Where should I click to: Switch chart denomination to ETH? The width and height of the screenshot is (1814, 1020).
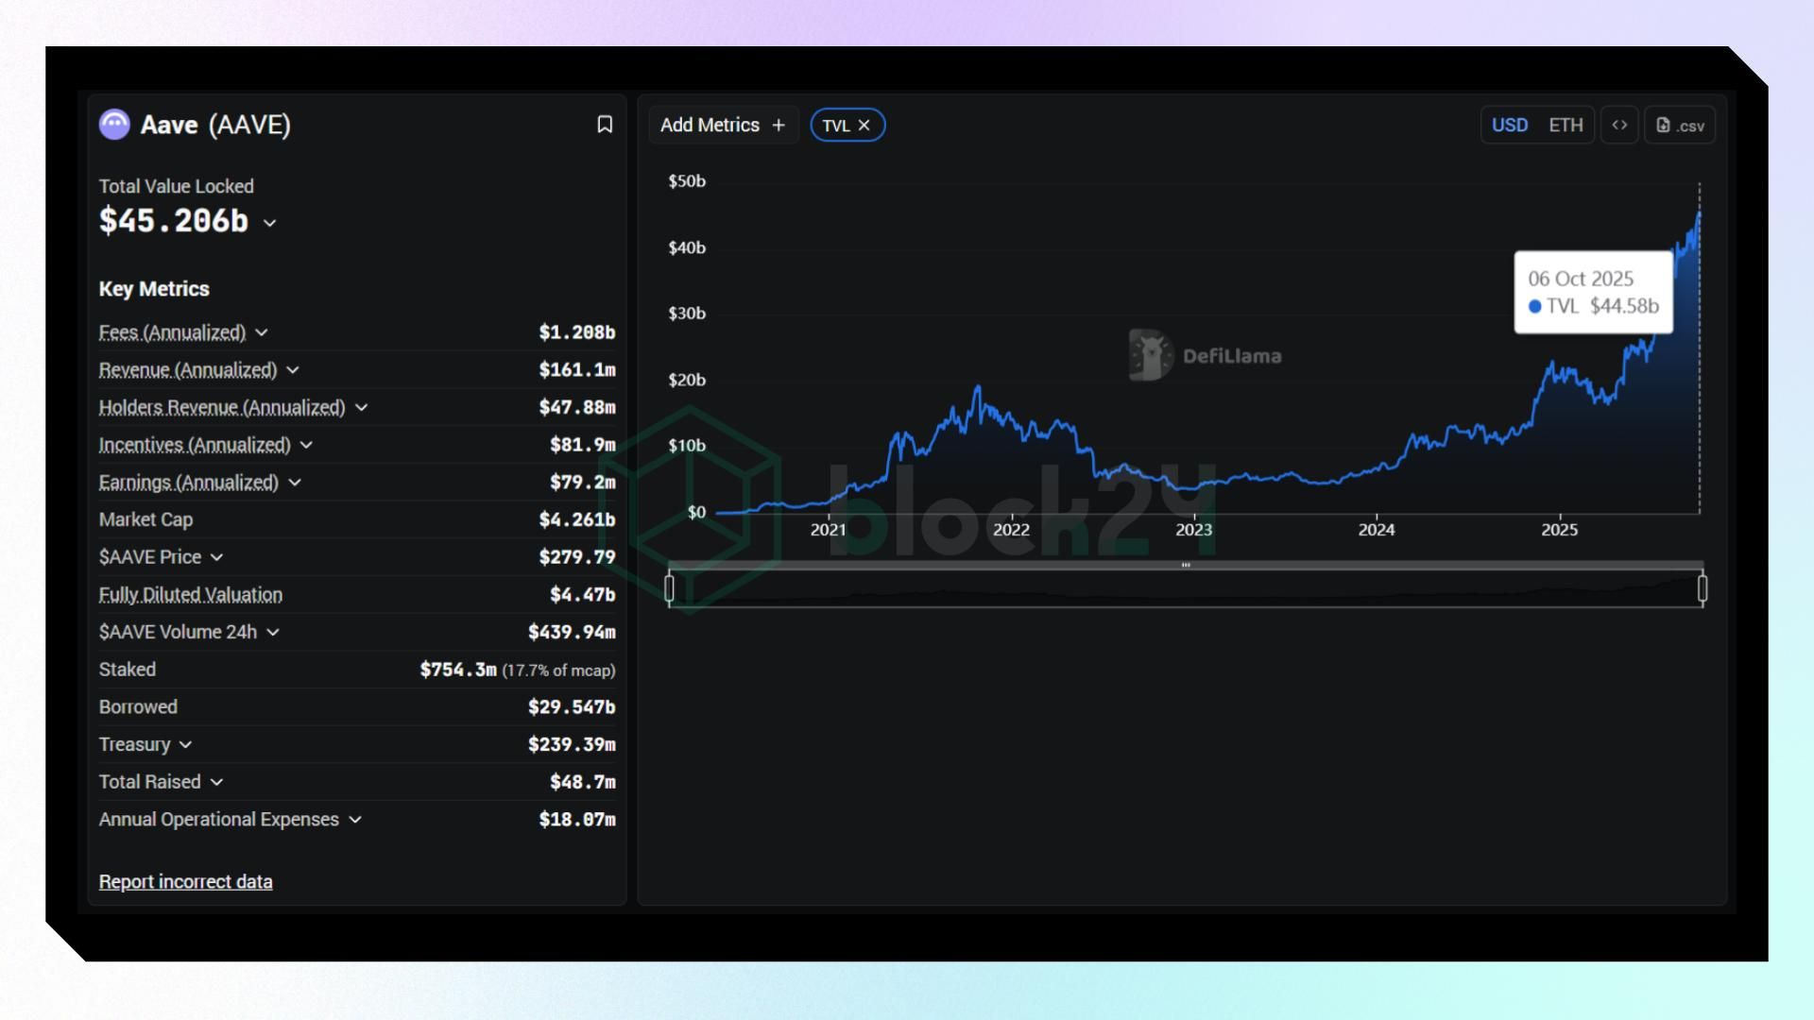[x=1566, y=125]
